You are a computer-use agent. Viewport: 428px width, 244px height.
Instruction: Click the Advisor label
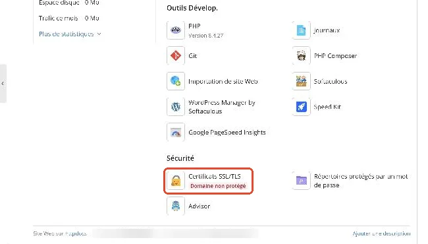click(200, 206)
